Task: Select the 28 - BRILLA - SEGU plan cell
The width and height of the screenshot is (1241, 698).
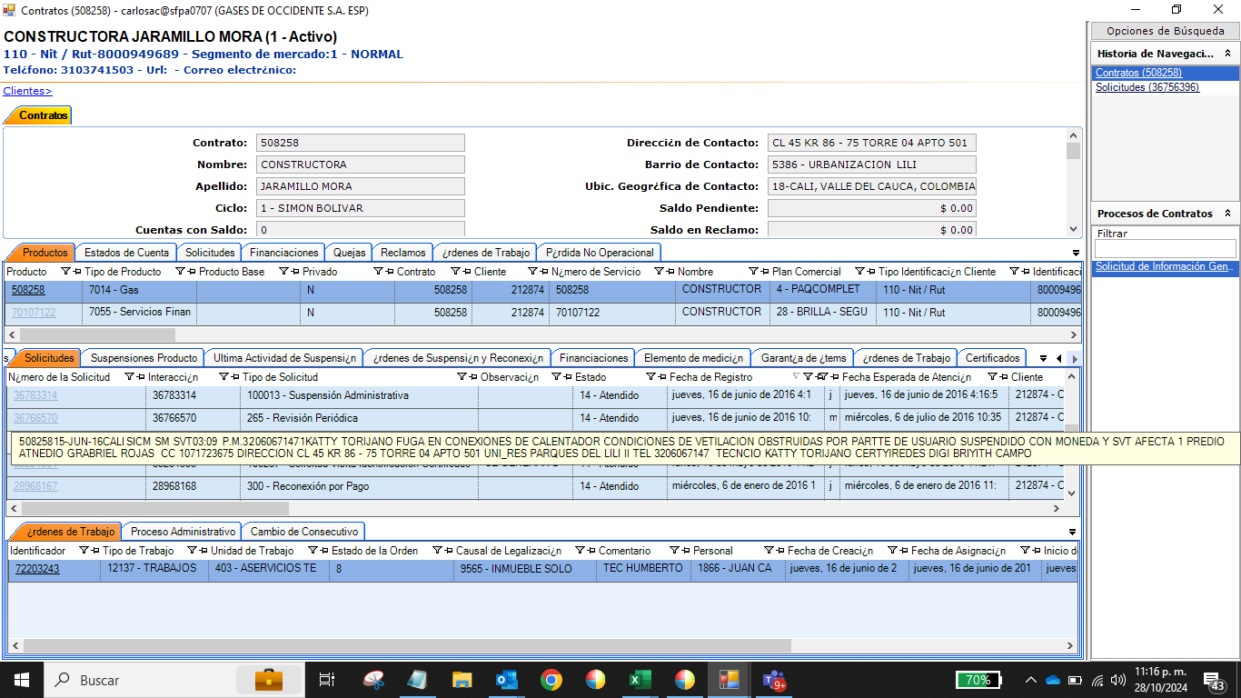Action: (824, 313)
